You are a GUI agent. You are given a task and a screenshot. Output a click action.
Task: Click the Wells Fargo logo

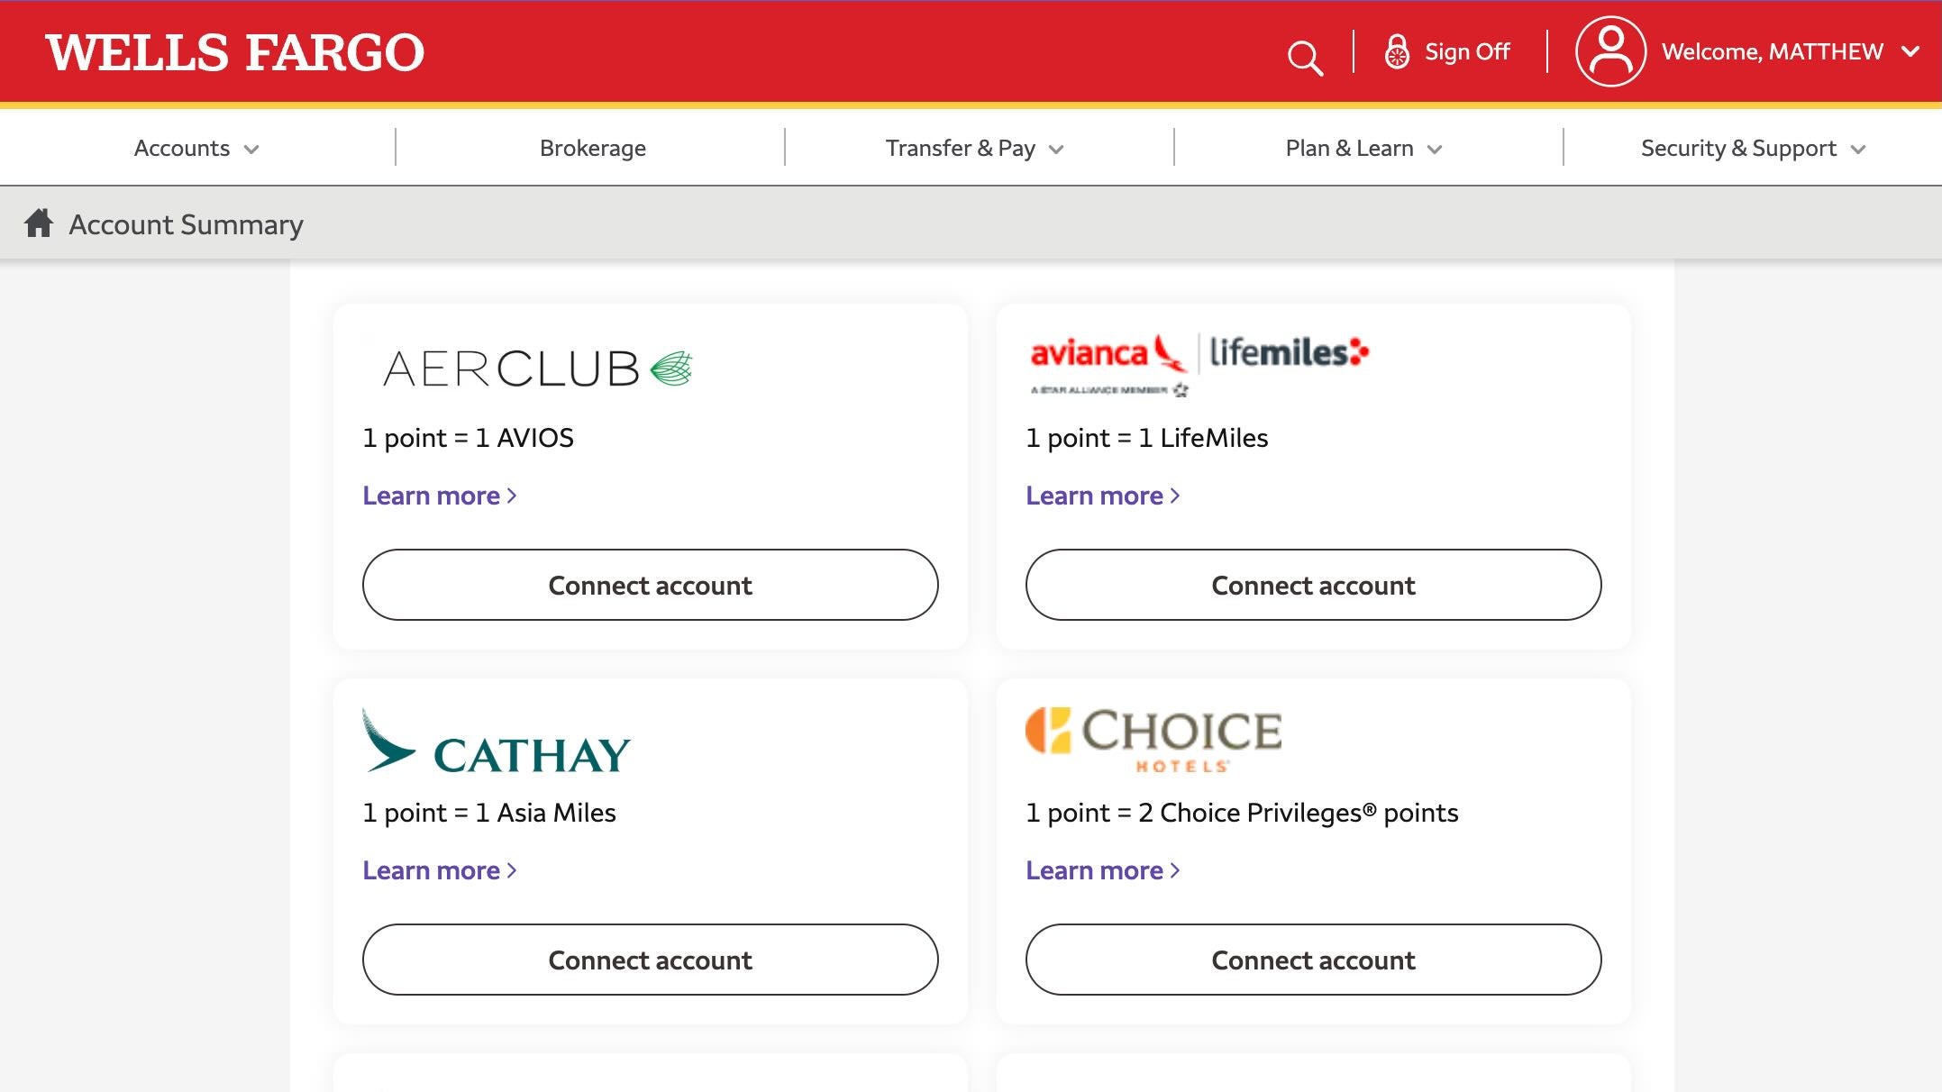click(x=234, y=52)
